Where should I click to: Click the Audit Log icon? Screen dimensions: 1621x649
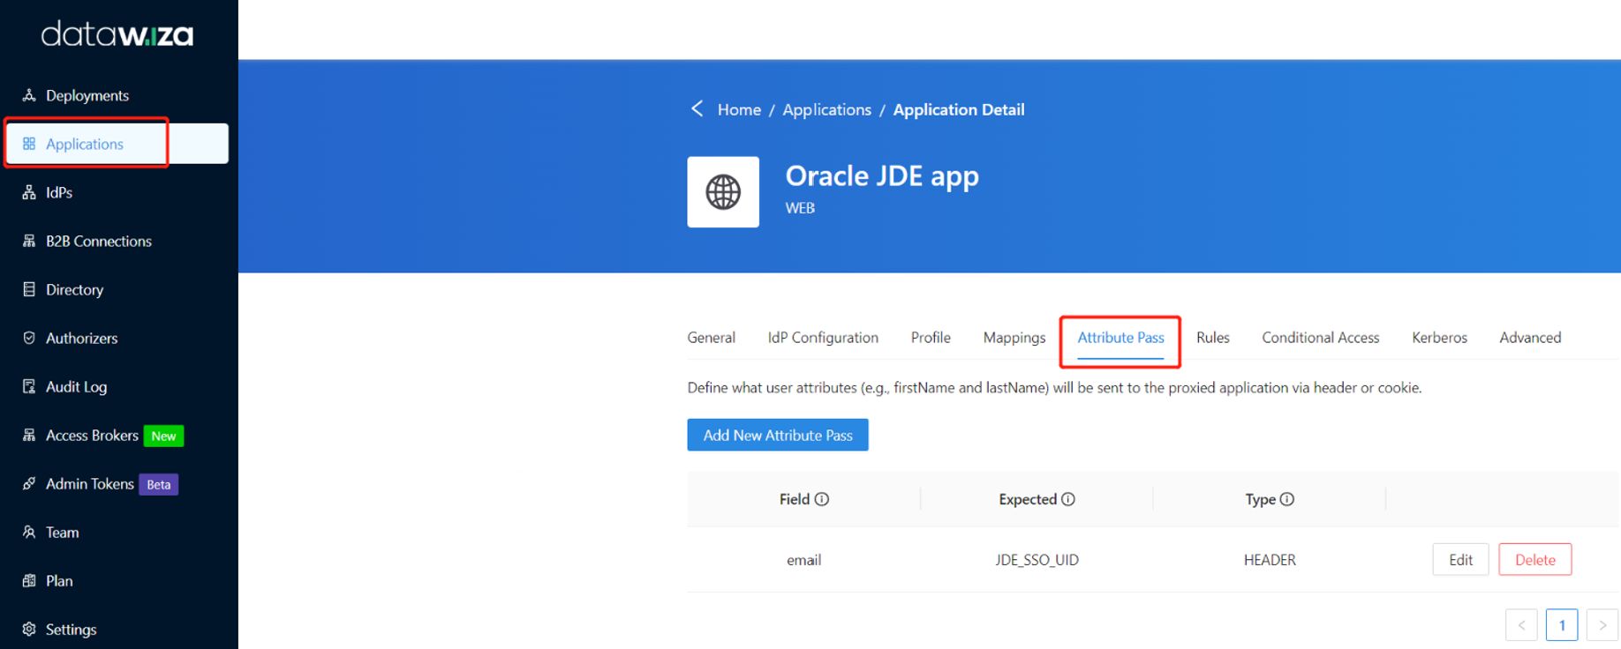pyautogui.click(x=29, y=386)
